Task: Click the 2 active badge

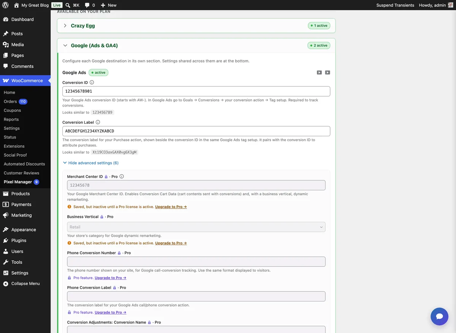Action: pyautogui.click(x=319, y=45)
